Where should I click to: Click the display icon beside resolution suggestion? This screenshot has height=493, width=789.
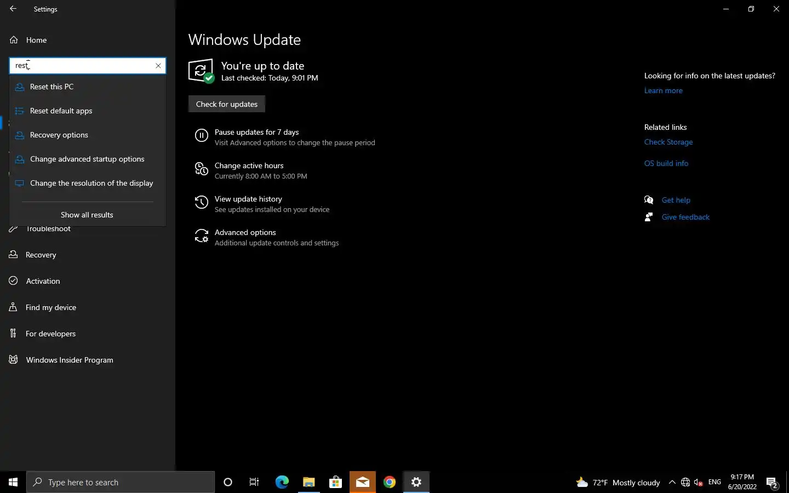(x=20, y=183)
